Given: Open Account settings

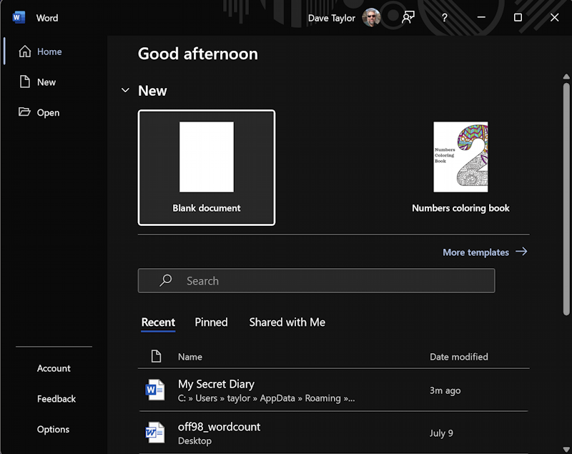Looking at the screenshot, I should [54, 368].
